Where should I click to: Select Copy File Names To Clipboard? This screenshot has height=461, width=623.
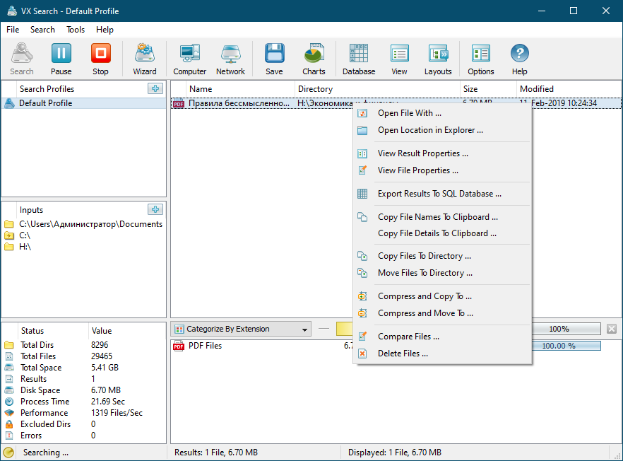click(x=442, y=217)
